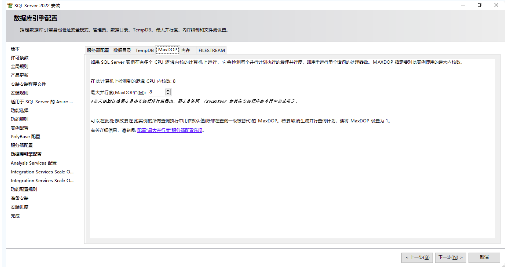Open the 内存 tab
Screen dimensions: 505x267
(x=186, y=50)
